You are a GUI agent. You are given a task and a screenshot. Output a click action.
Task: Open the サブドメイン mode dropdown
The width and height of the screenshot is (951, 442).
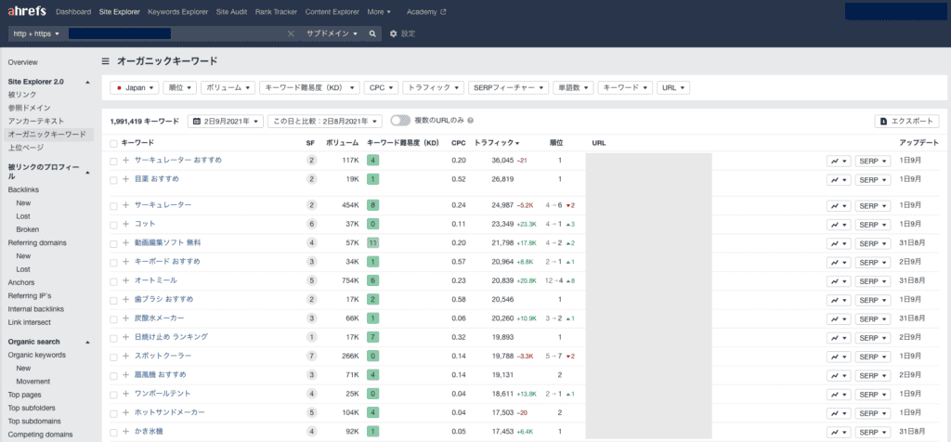pyautogui.click(x=332, y=34)
